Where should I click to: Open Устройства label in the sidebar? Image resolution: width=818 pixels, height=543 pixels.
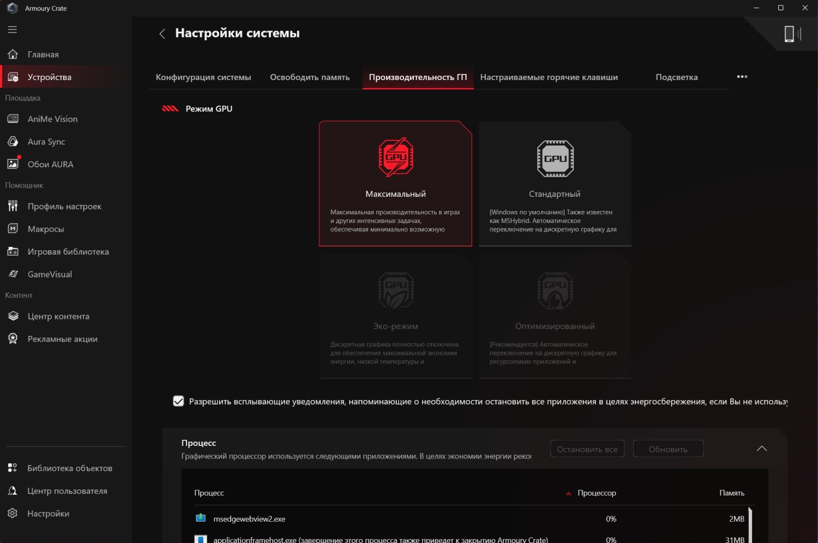pyautogui.click(x=50, y=77)
